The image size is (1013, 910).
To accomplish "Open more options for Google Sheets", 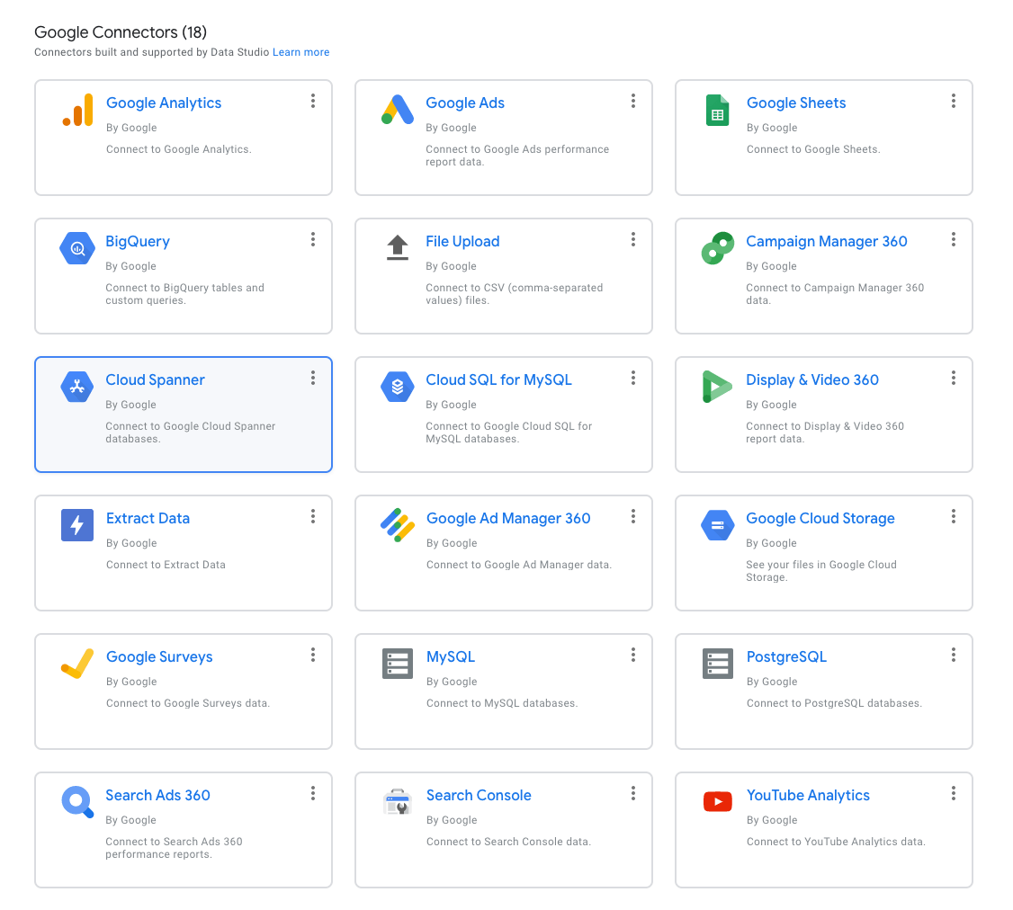I will 954,101.
